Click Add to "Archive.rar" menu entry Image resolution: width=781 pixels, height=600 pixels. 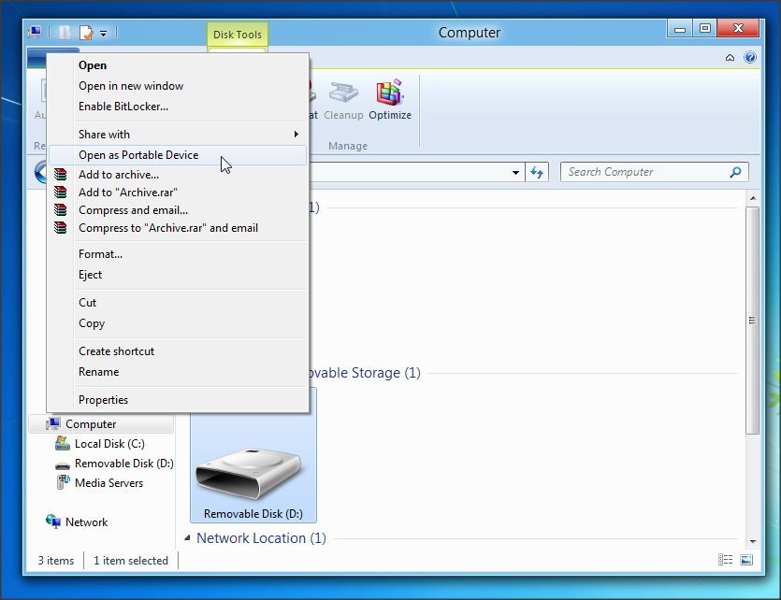[x=127, y=193]
